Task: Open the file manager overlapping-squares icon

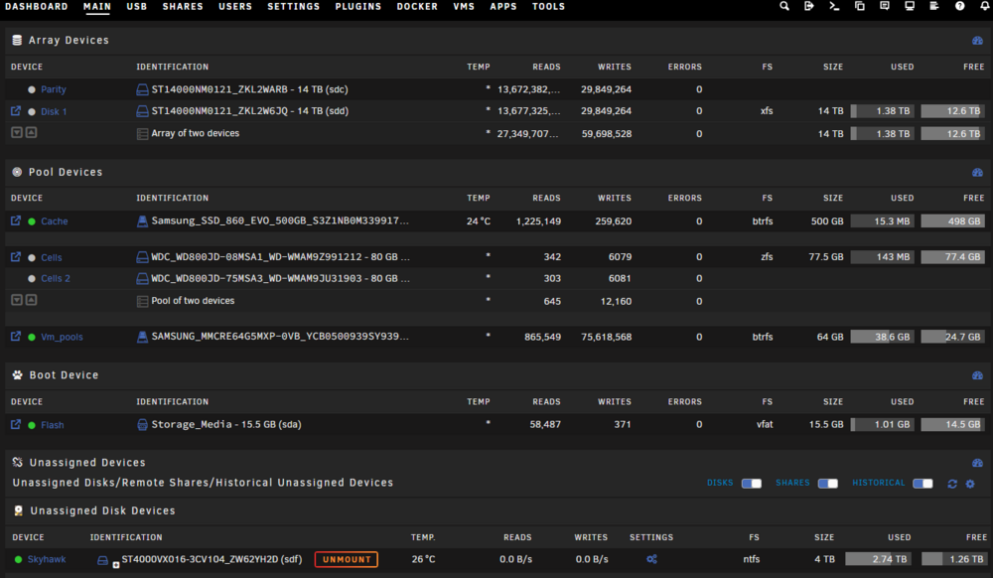Action: (859, 6)
